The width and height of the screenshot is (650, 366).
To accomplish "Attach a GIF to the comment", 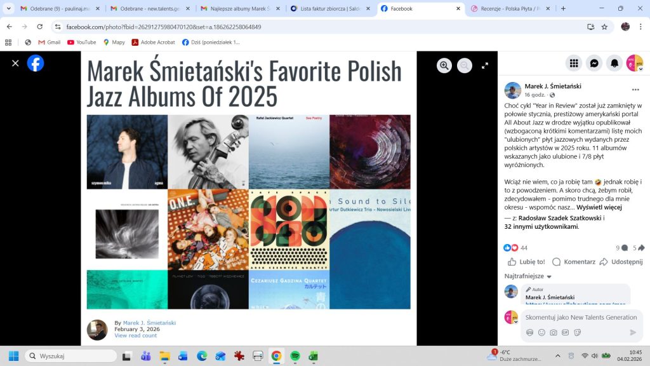I will (x=566, y=332).
